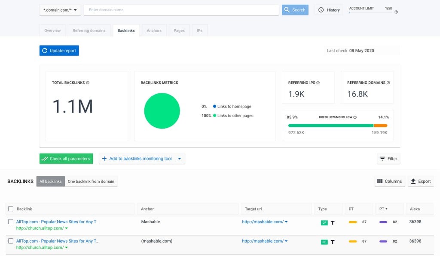The height and width of the screenshot is (256, 440).
Task: Check the header checkbox to select all backlinks
Action: point(11,209)
